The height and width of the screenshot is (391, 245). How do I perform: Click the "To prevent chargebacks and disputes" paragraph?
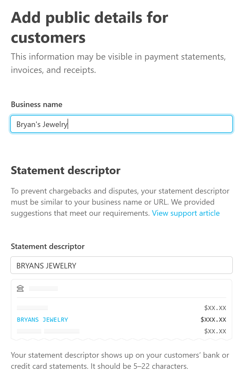(120, 202)
